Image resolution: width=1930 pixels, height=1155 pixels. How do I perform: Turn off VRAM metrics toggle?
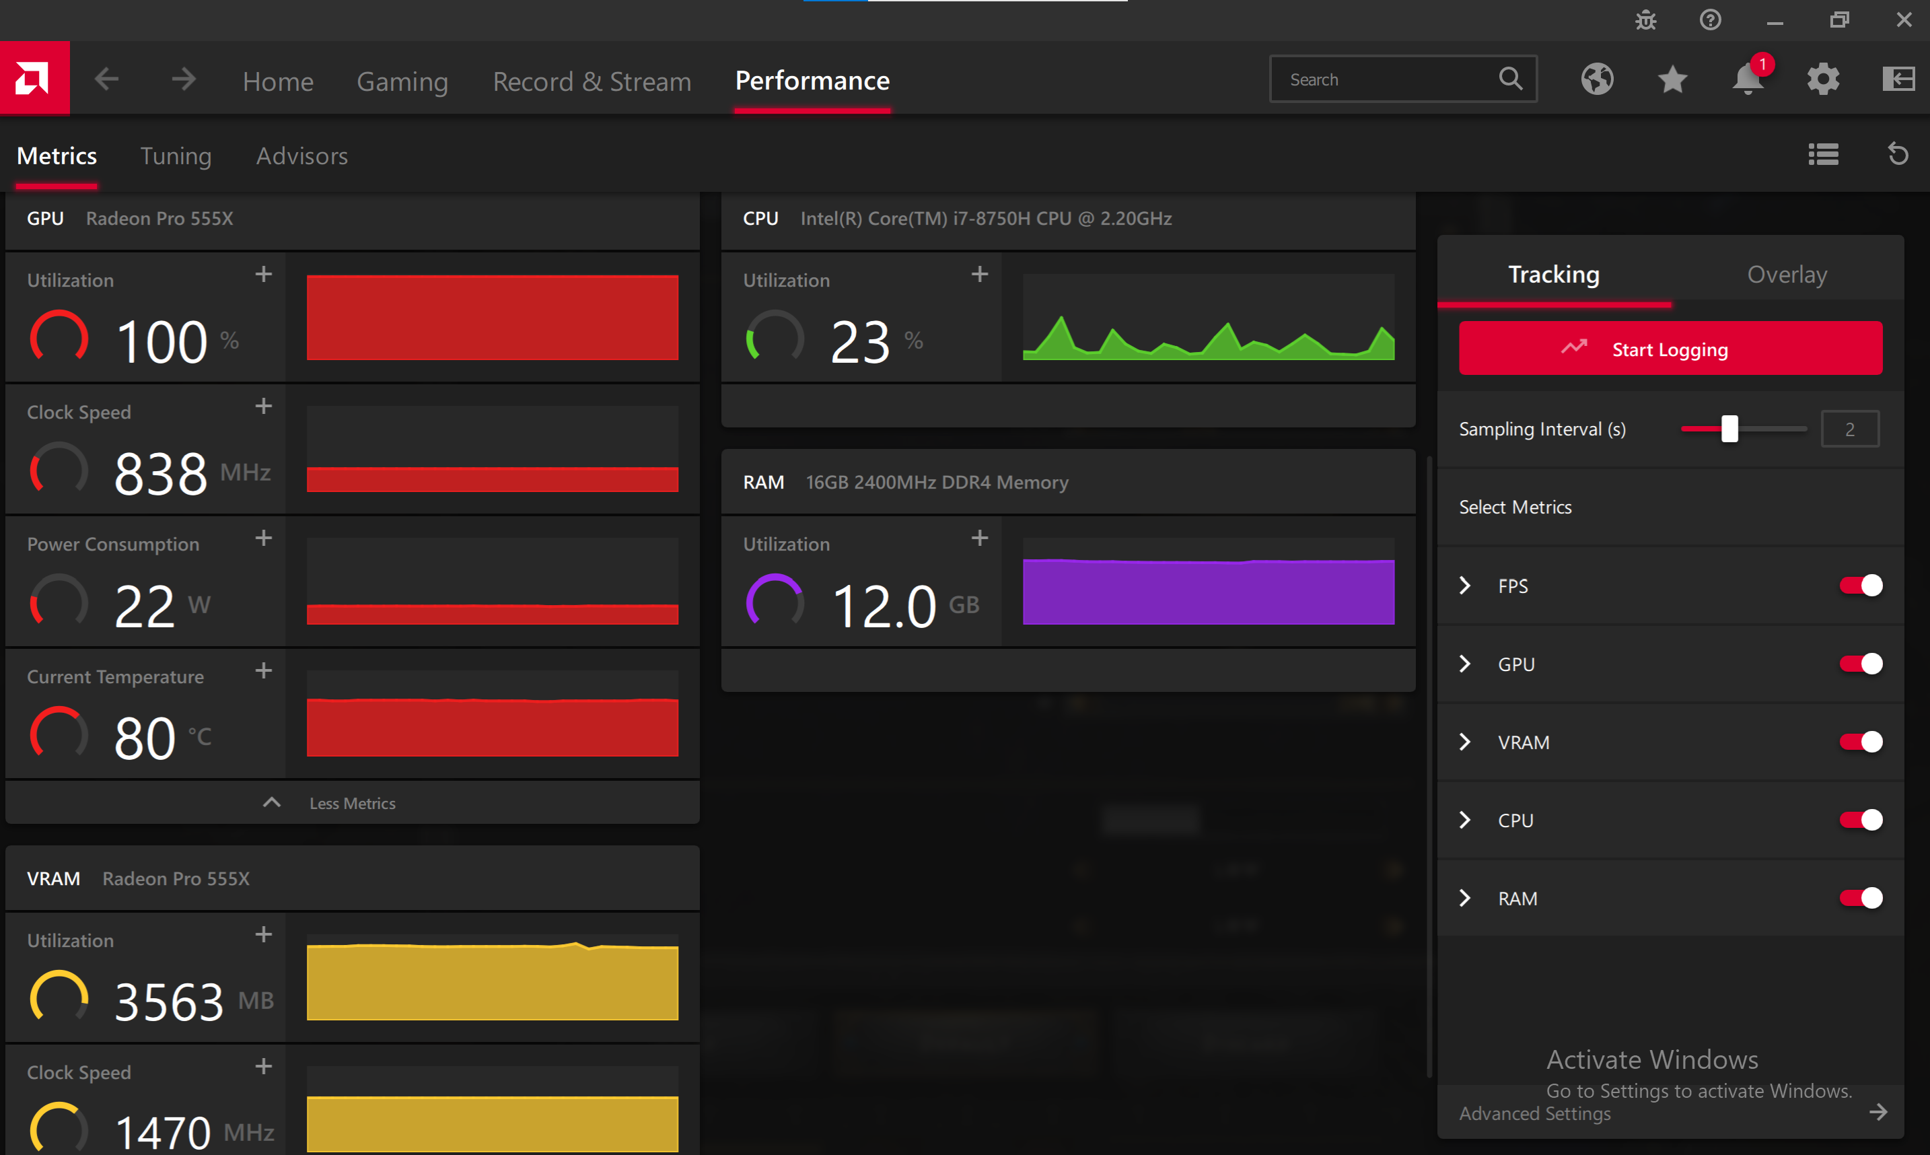pyautogui.click(x=1861, y=742)
